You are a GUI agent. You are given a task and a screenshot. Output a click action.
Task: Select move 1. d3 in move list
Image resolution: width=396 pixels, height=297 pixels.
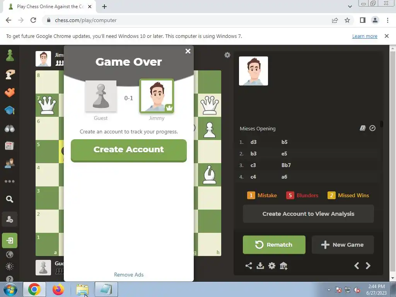[253, 142]
